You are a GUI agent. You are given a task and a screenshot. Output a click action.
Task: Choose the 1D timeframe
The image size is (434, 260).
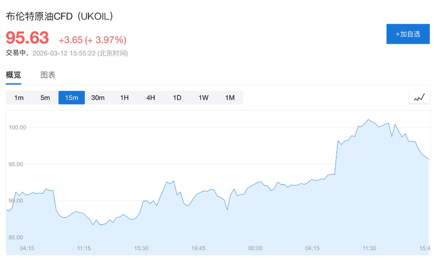(x=177, y=98)
